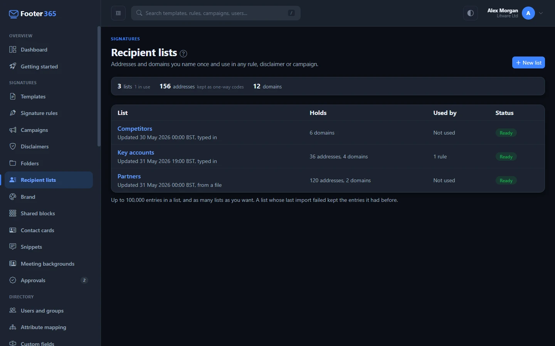Image resolution: width=555 pixels, height=346 pixels.
Task: Toggle the dark/light theme button
Action: tap(471, 13)
